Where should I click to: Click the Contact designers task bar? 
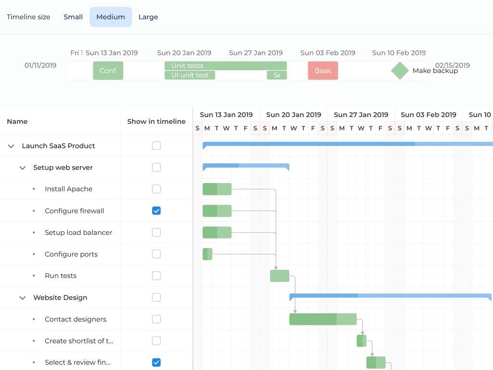tap(323, 319)
